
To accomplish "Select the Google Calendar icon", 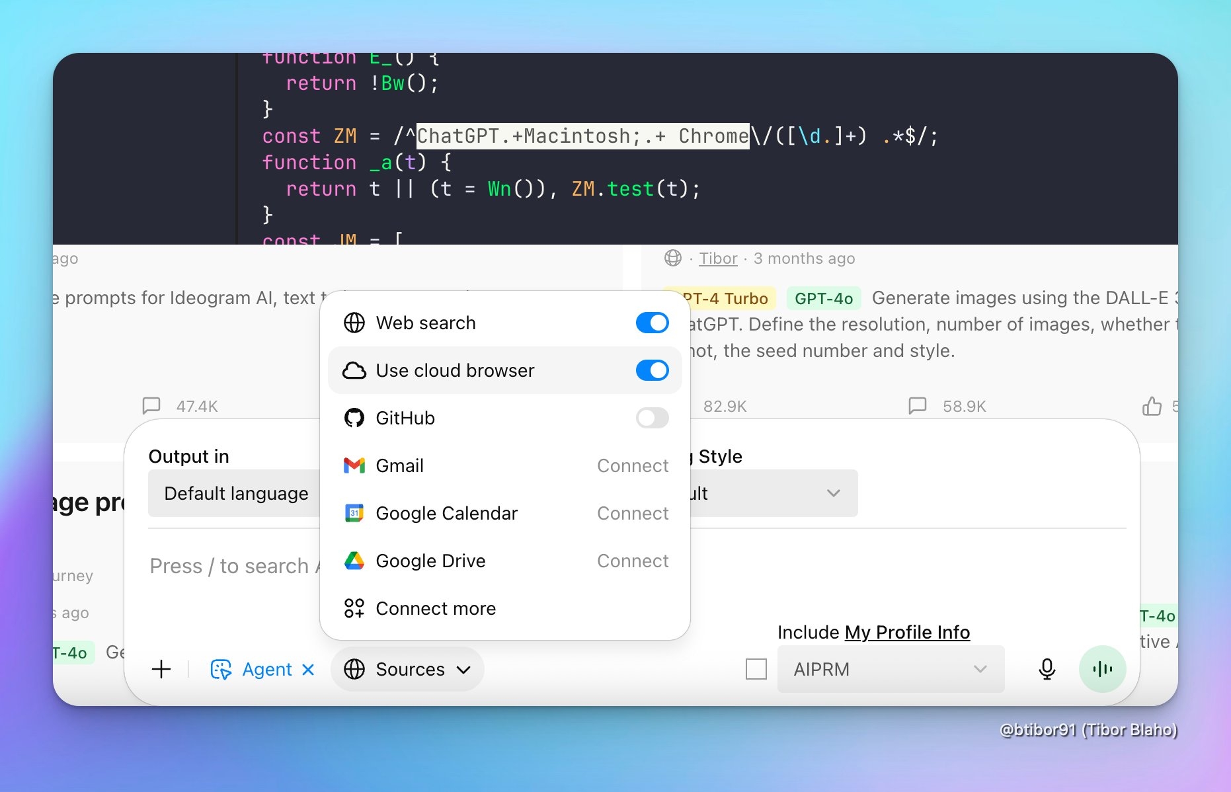I will point(355,513).
